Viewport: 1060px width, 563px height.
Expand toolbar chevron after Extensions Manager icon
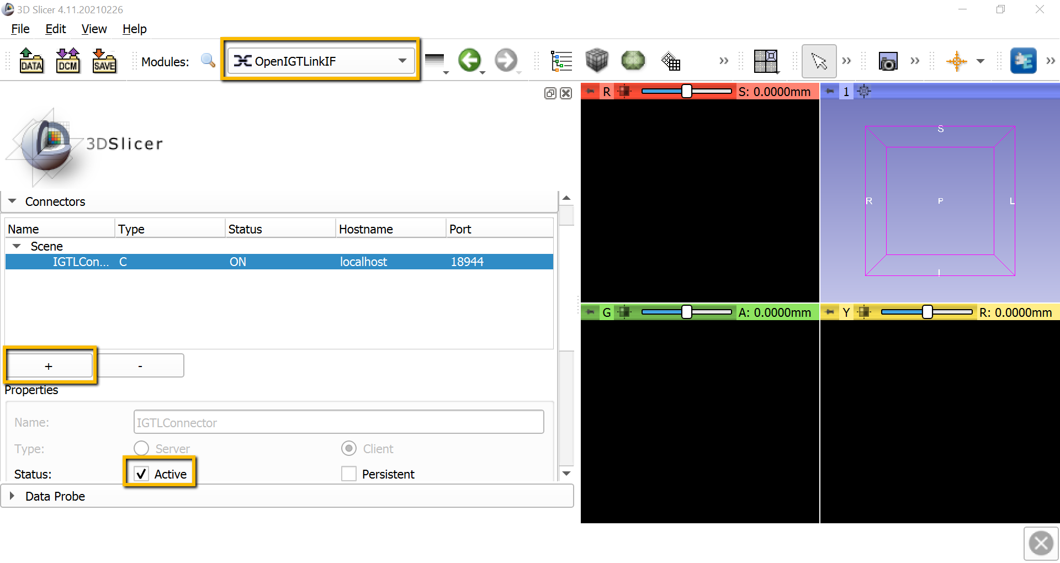1051,61
